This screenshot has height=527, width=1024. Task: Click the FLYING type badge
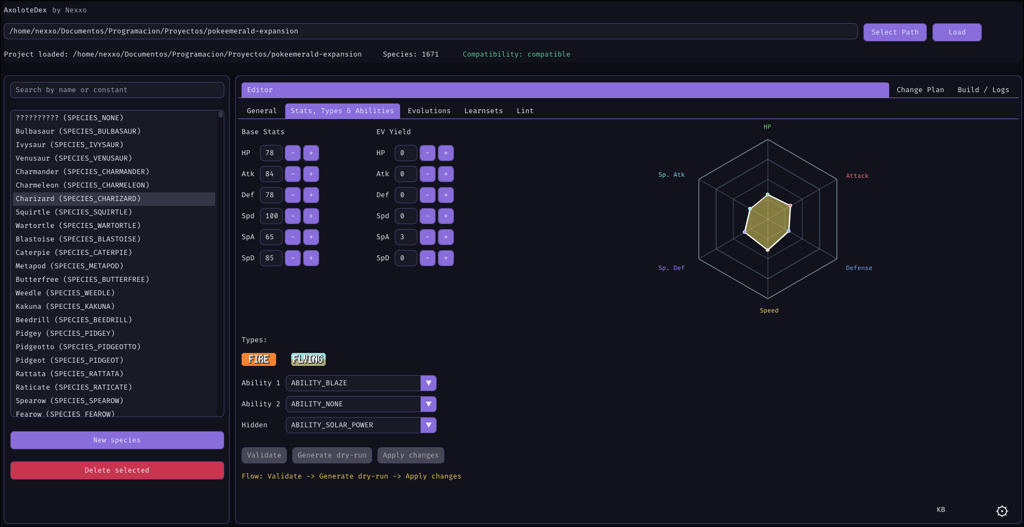[308, 359]
